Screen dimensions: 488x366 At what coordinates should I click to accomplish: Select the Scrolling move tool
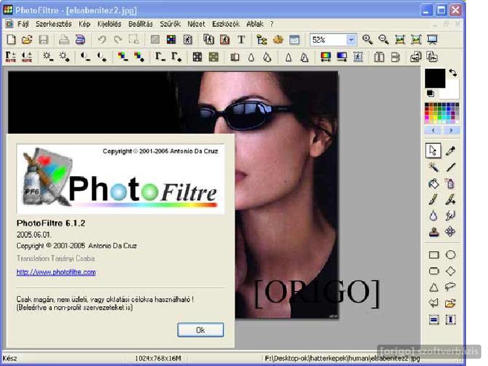(x=450, y=232)
